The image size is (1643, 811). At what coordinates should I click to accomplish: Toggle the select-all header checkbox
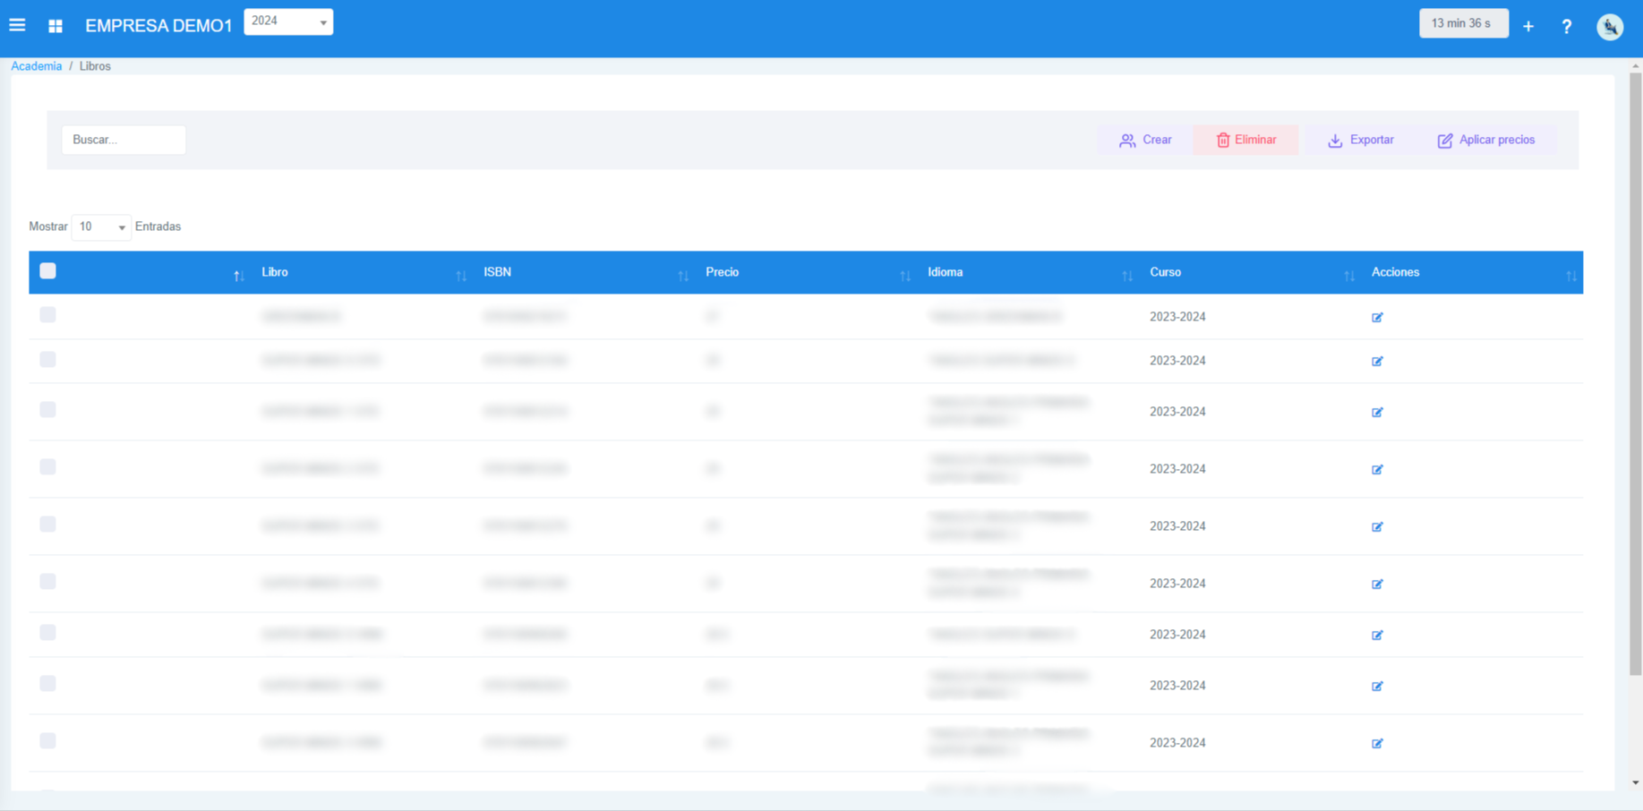[48, 271]
